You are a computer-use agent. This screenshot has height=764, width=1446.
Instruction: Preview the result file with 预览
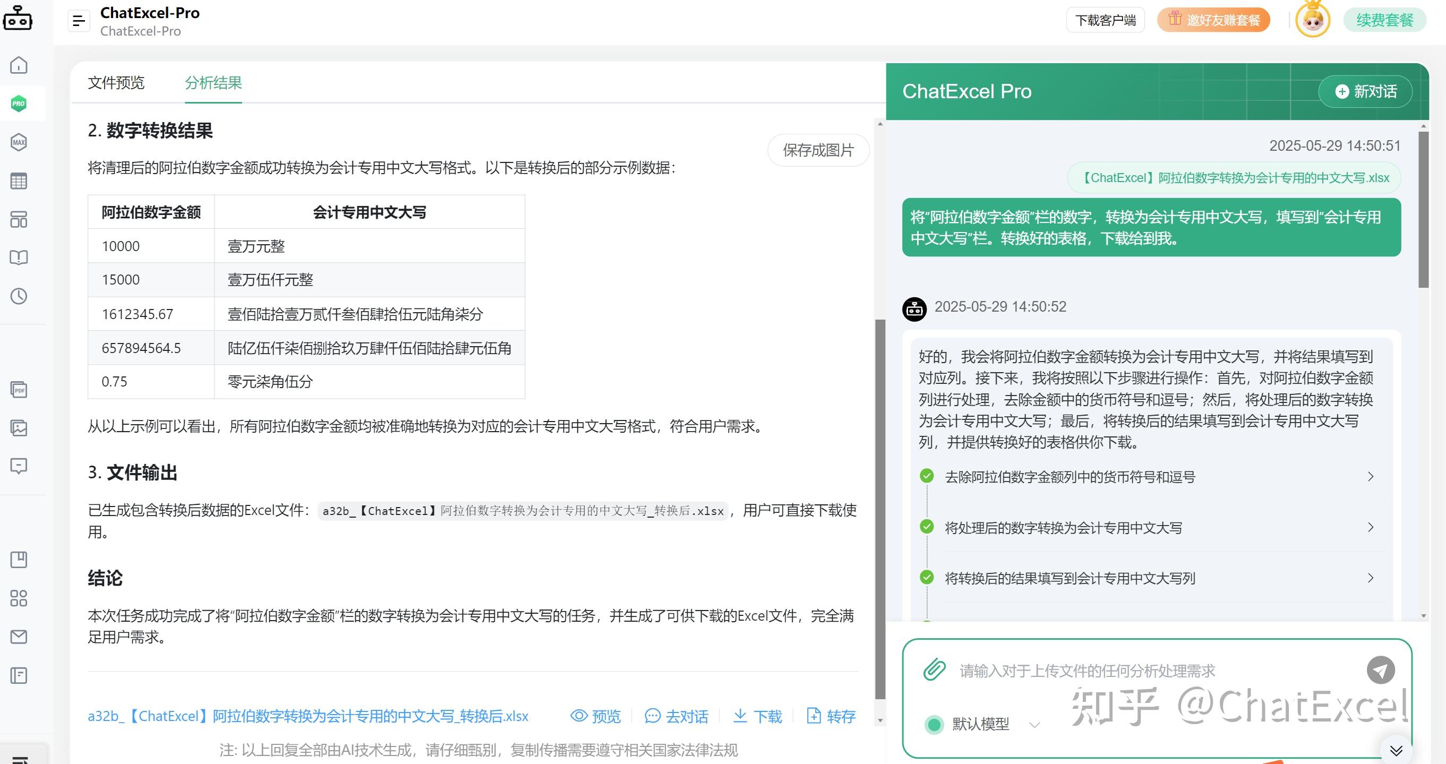(x=595, y=716)
